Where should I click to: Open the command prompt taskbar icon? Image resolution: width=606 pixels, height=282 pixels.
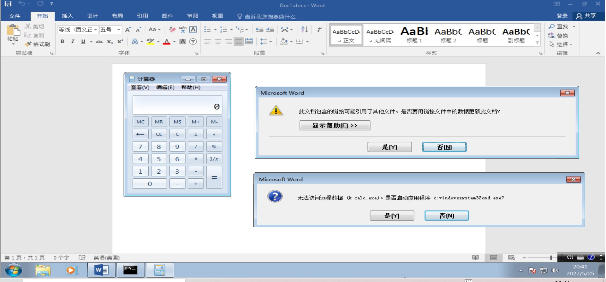click(130, 270)
